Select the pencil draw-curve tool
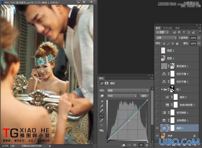Screen dimensions: 202x148 (x=102, y=120)
